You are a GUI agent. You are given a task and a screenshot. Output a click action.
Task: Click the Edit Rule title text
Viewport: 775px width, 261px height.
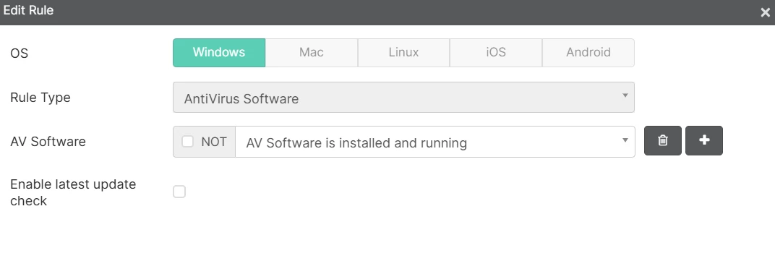[x=28, y=10]
